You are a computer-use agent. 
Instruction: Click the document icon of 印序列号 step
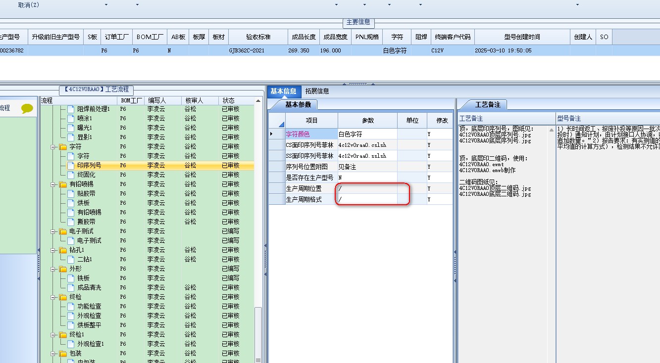pos(70,165)
